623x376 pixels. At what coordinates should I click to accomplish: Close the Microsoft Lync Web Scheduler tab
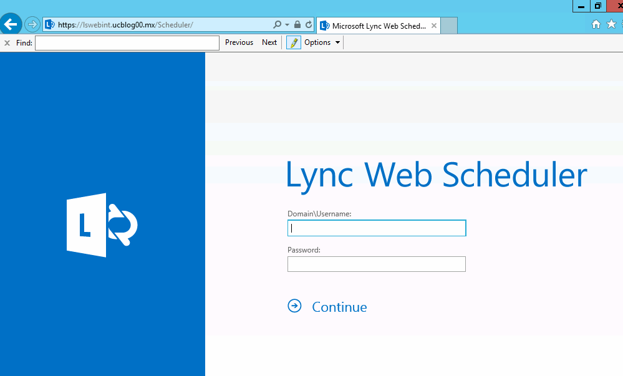[433, 26]
